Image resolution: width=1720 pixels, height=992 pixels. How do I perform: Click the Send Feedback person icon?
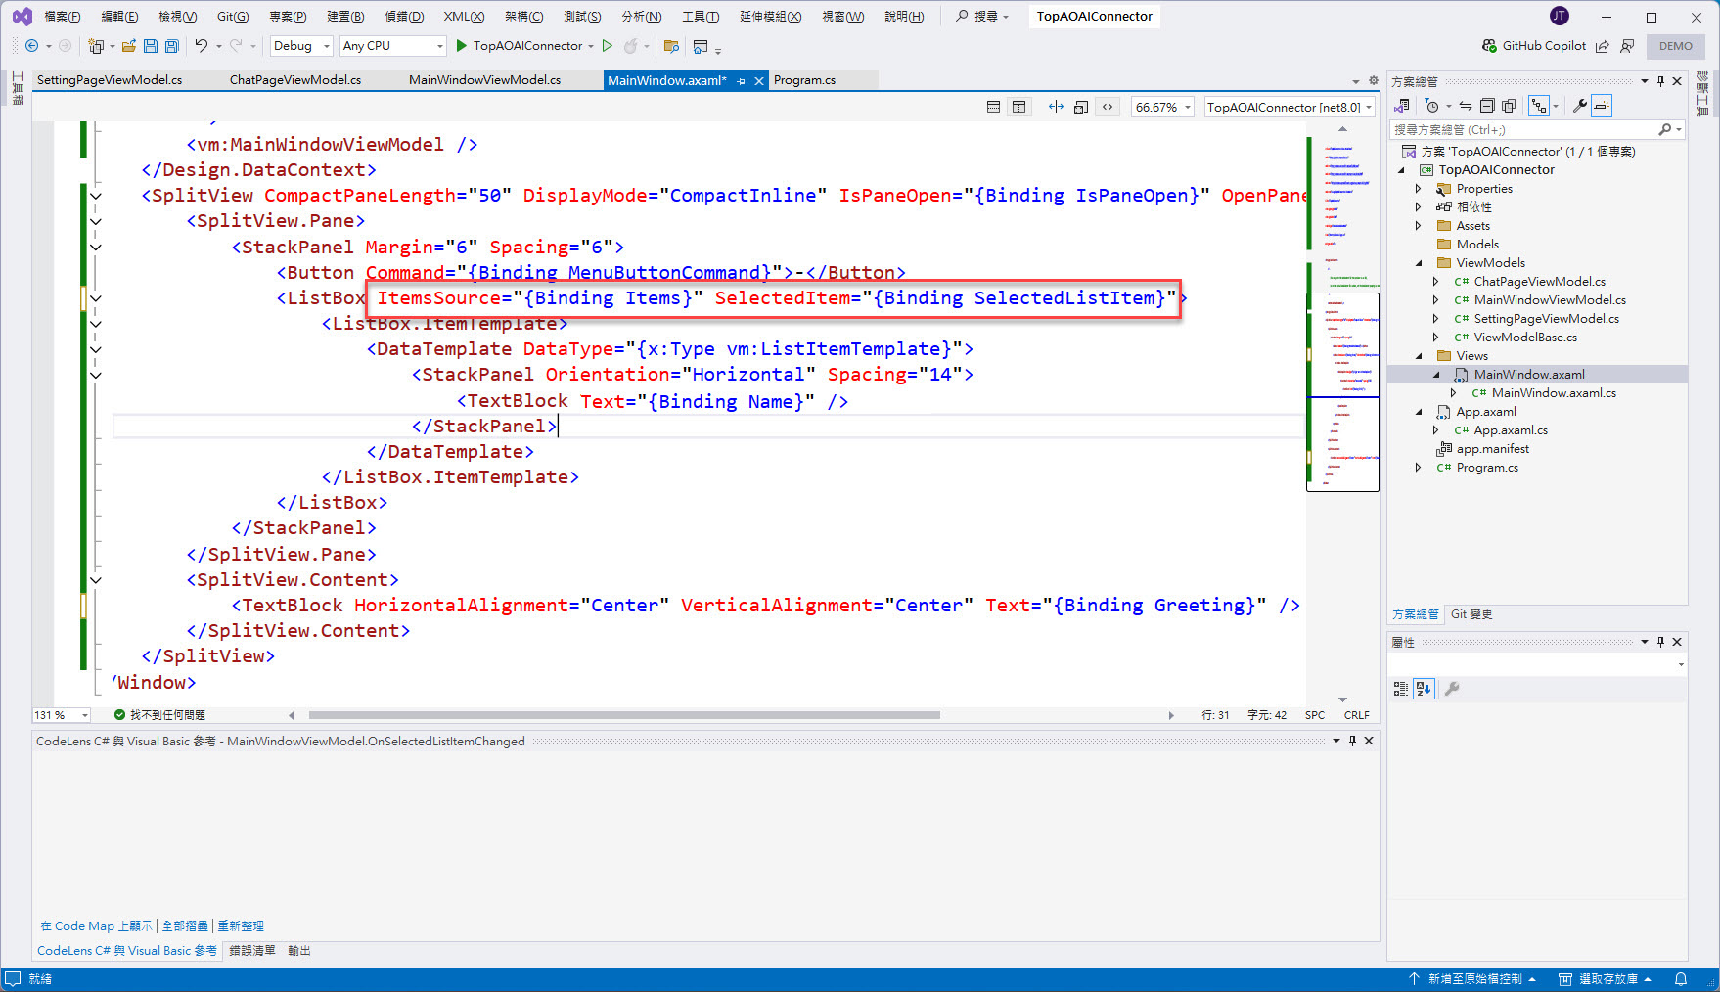(1627, 46)
